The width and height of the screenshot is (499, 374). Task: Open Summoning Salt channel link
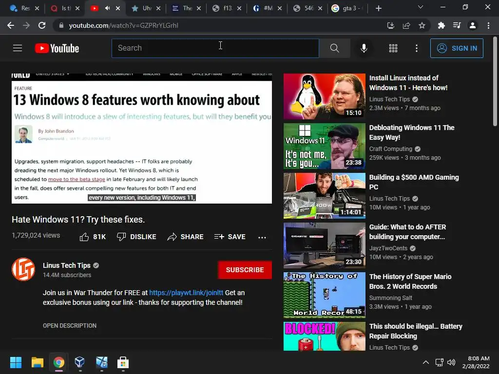(x=390, y=298)
